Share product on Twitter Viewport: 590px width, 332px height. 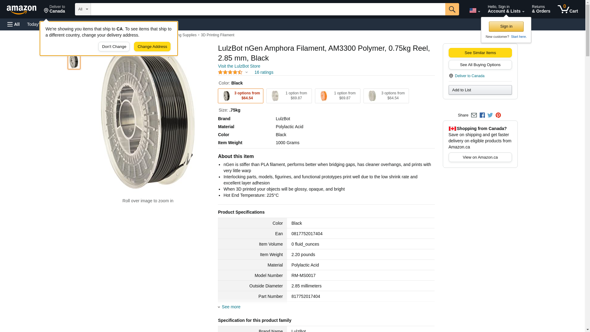(x=490, y=115)
